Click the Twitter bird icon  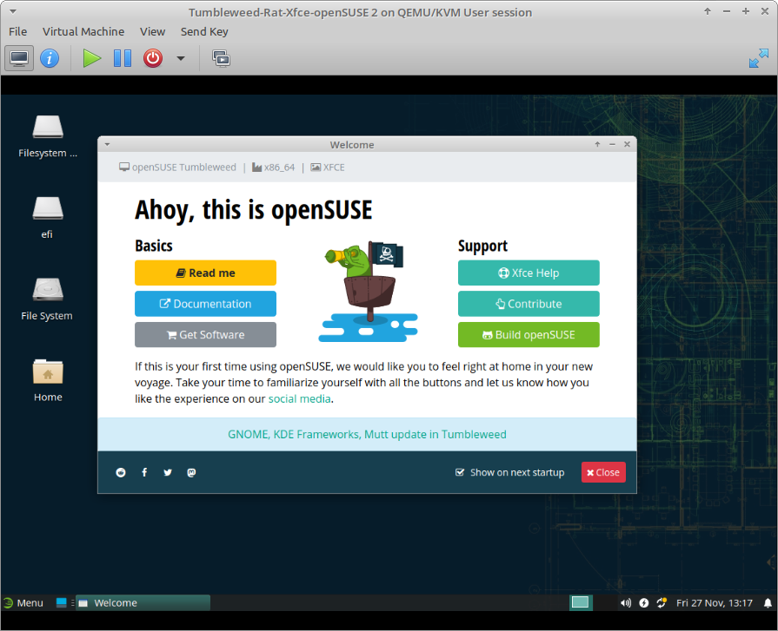tap(168, 472)
